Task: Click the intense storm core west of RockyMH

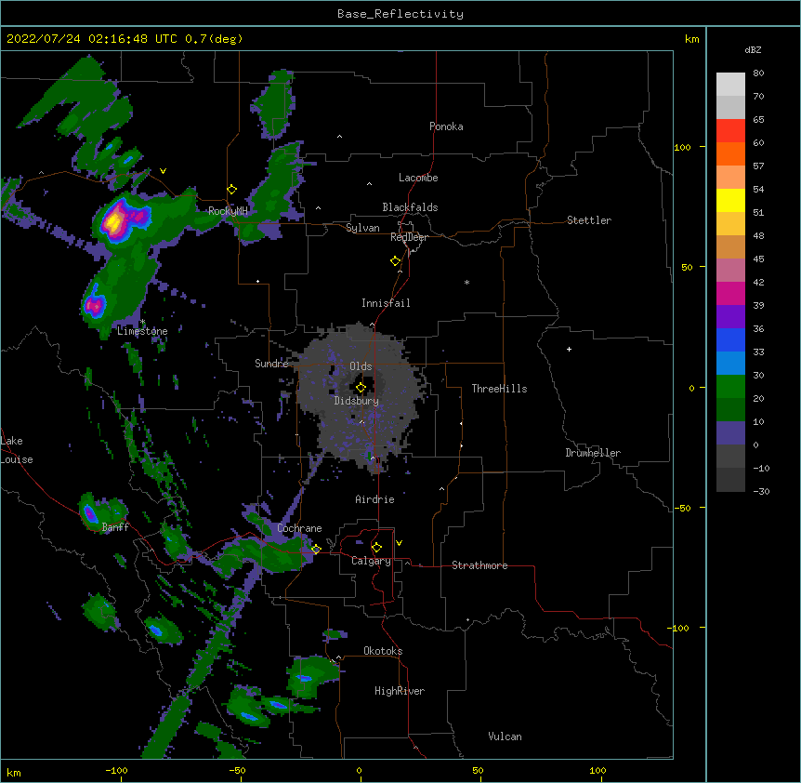Action: click(x=114, y=222)
